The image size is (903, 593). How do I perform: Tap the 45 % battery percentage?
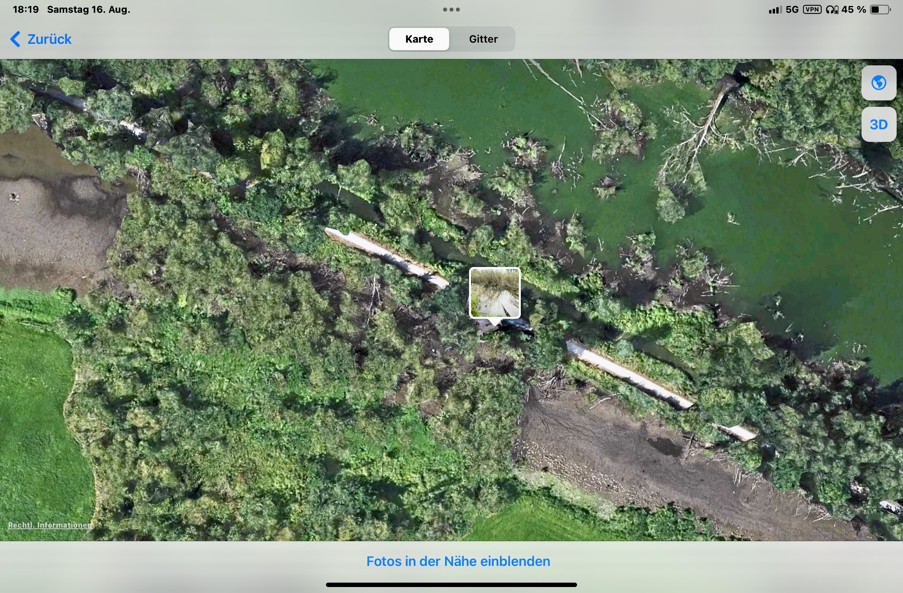(854, 10)
